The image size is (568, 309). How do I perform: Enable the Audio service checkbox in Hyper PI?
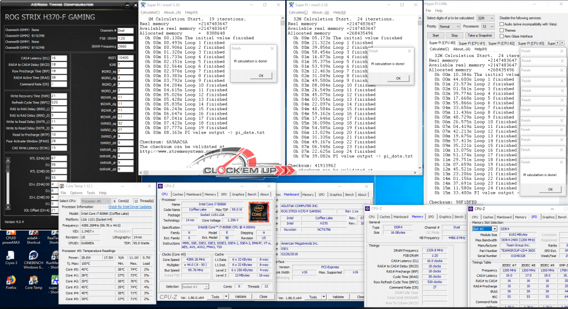tap(501, 25)
